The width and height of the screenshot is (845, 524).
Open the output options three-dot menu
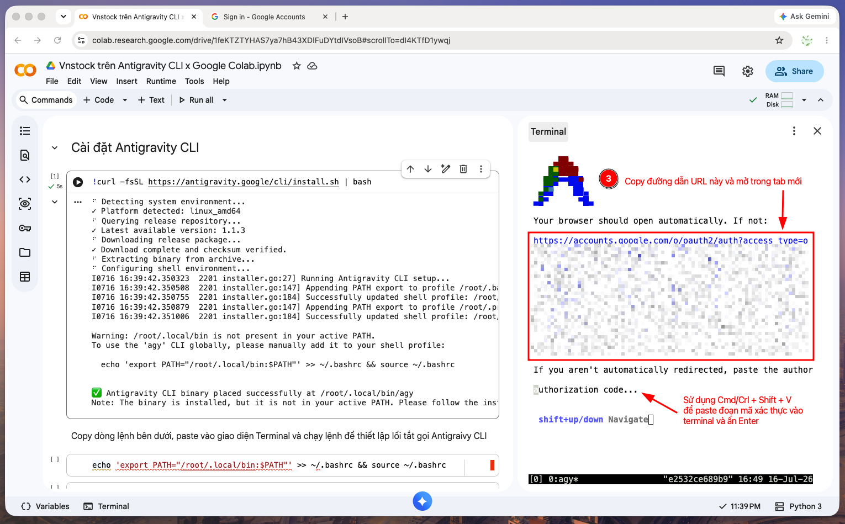click(x=78, y=202)
